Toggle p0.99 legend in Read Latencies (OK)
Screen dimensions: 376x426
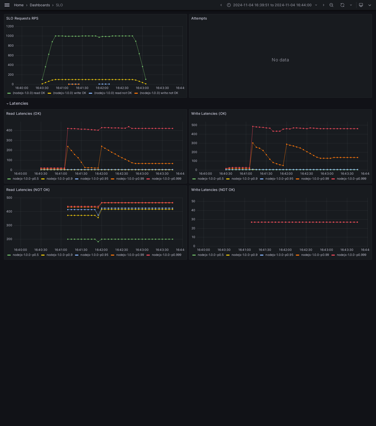[130, 179]
